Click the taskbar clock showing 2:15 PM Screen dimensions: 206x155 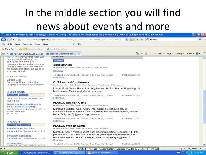198,153
